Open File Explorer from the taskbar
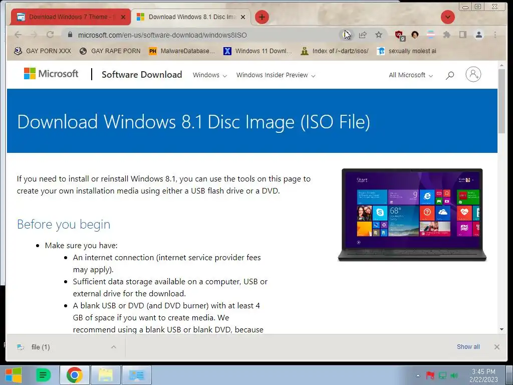Screen dimensions: 513x385 [106, 375]
